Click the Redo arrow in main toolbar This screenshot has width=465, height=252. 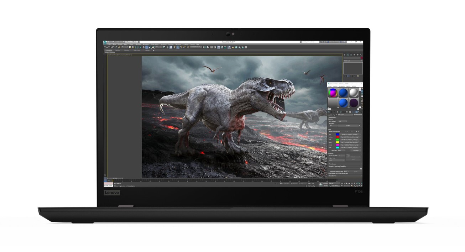pos(109,47)
